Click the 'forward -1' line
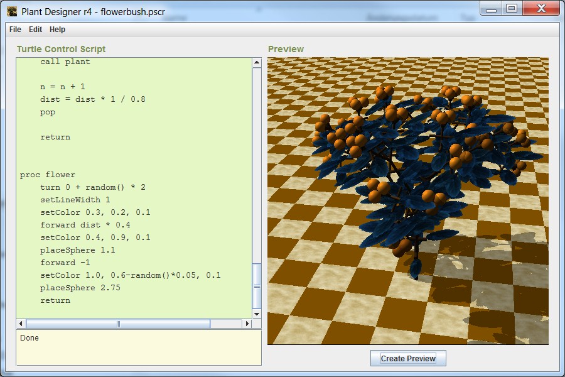Screen dimensions: 565x377 [65, 263]
